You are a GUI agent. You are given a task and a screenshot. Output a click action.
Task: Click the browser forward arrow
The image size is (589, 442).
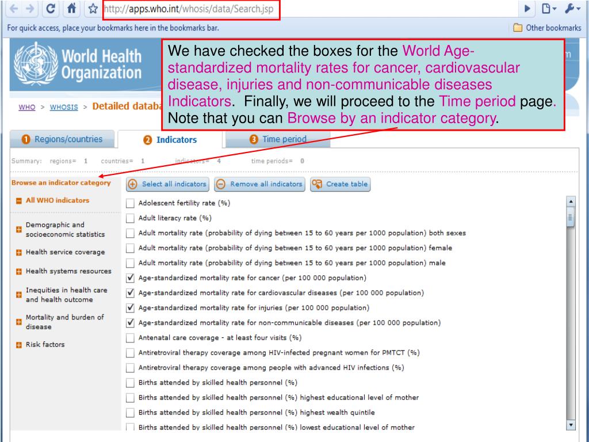click(30, 8)
